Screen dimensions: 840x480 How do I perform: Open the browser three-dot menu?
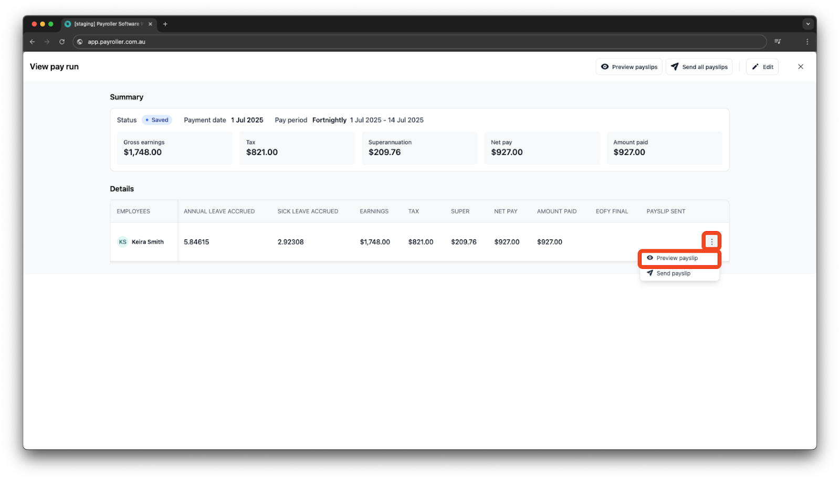[x=807, y=41]
